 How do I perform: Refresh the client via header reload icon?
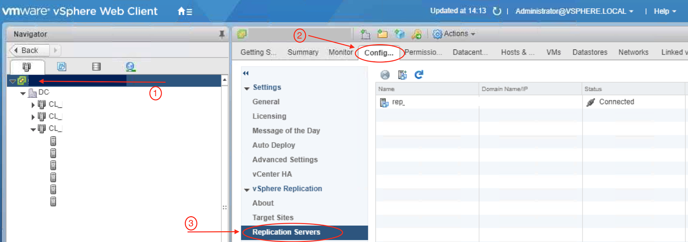[497, 11]
